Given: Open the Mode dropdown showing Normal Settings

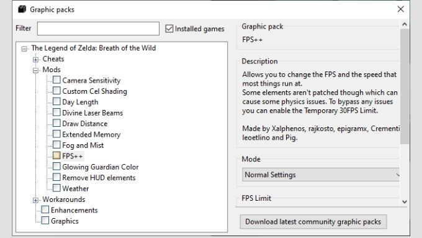Looking at the screenshot, I should pyautogui.click(x=321, y=175).
